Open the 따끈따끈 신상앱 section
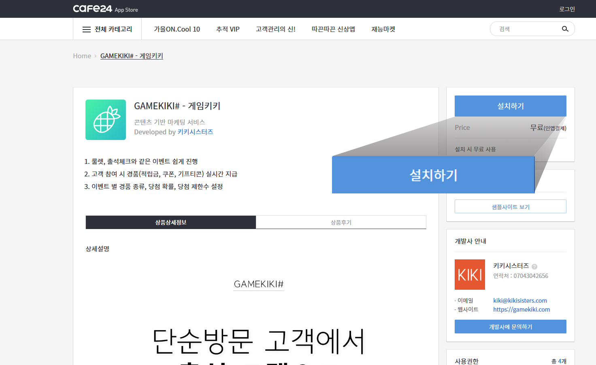596x365 pixels. click(333, 29)
